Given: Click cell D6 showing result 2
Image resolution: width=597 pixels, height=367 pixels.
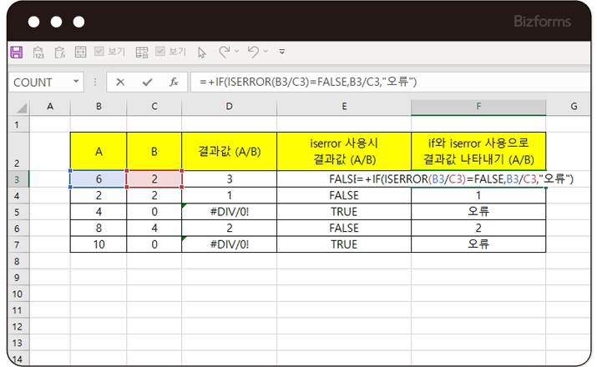Looking at the screenshot, I should [x=230, y=229].
